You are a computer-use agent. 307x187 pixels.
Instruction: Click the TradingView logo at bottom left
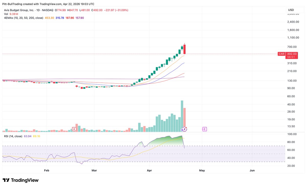tap(20, 180)
